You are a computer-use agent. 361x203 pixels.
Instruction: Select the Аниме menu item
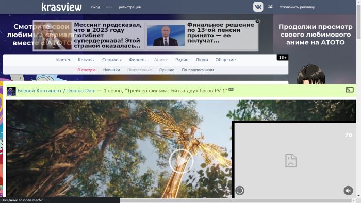[x=161, y=60]
